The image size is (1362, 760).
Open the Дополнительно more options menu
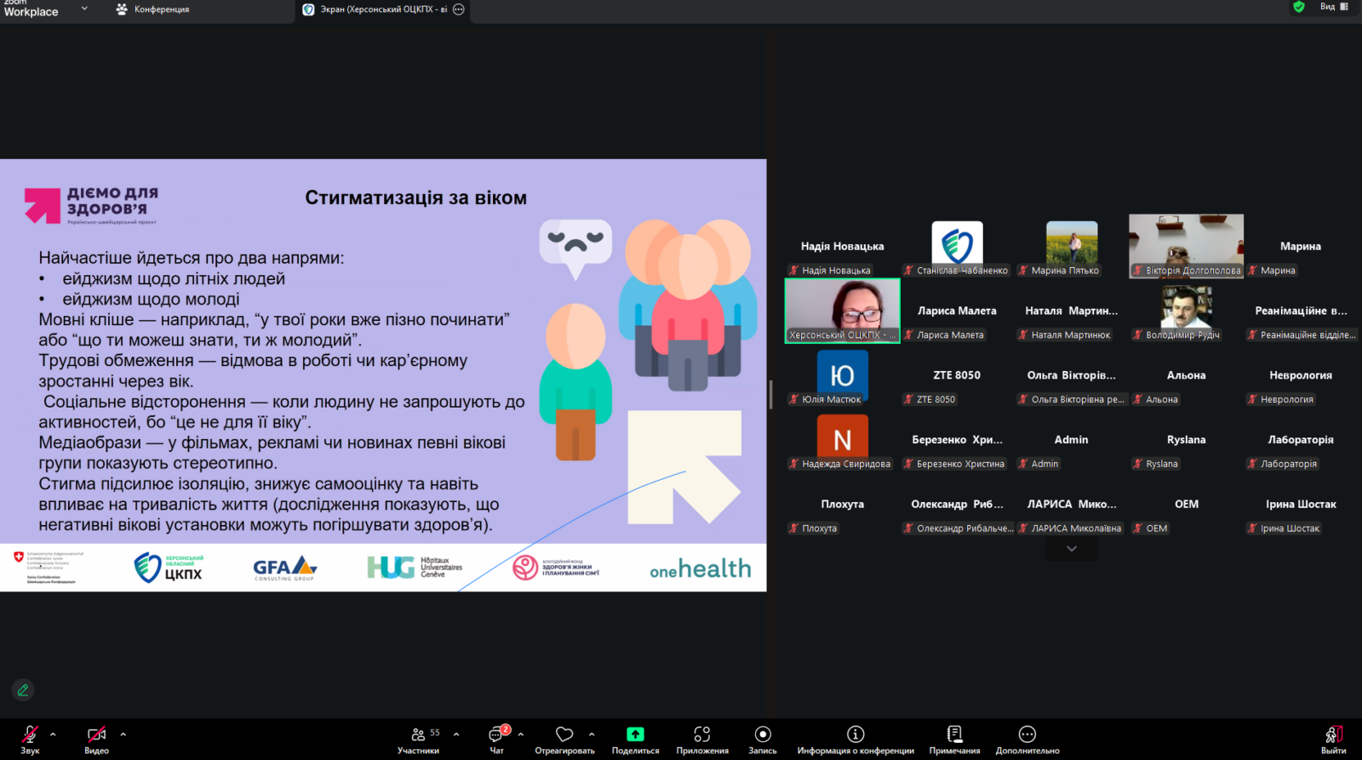pos(1027,737)
